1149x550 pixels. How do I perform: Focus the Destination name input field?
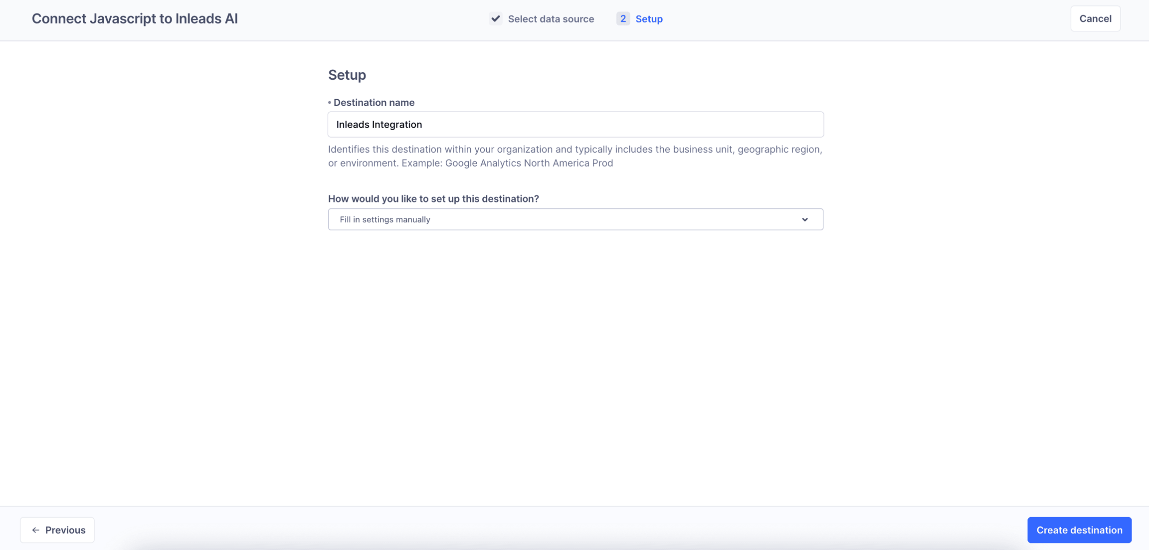point(575,125)
